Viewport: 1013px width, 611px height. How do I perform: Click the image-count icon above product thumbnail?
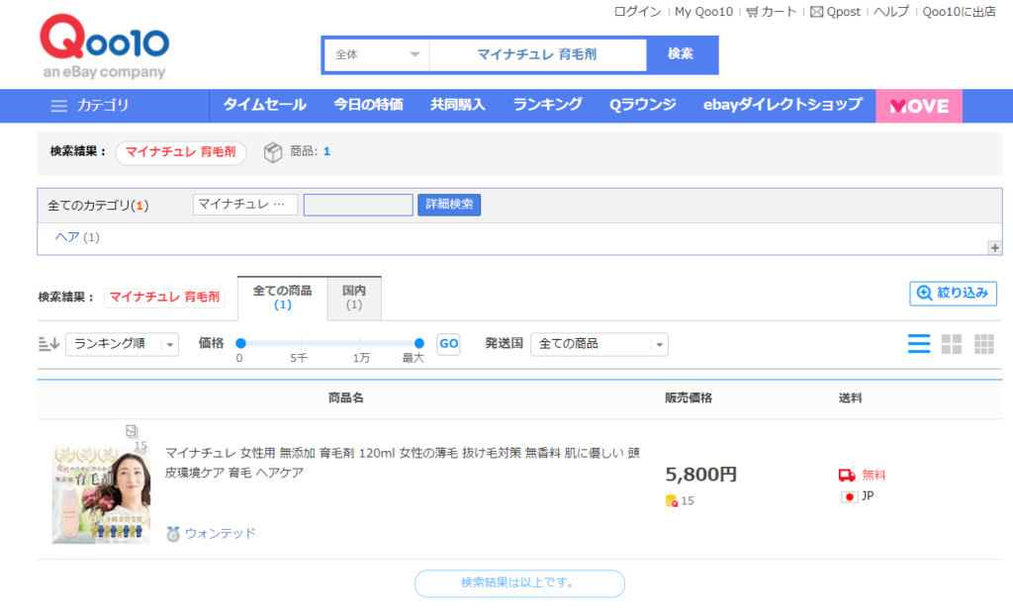(x=132, y=431)
